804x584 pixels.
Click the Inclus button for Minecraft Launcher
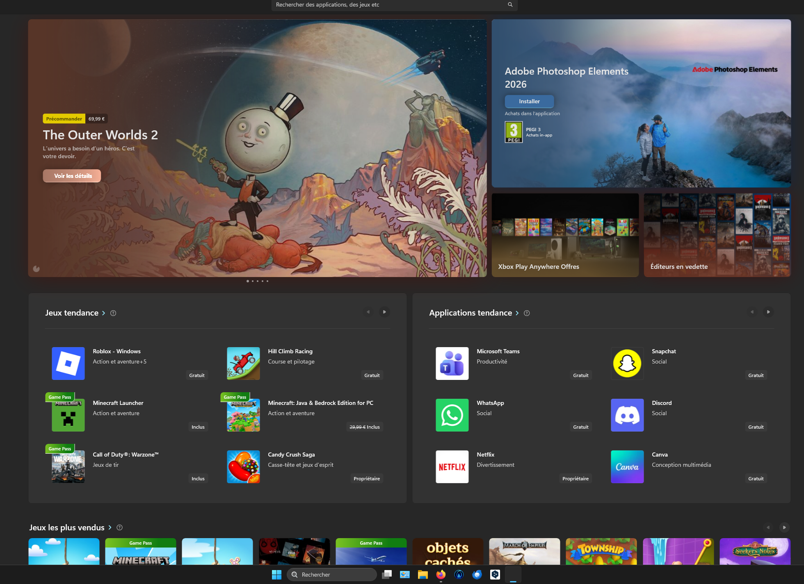pos(198,427)
